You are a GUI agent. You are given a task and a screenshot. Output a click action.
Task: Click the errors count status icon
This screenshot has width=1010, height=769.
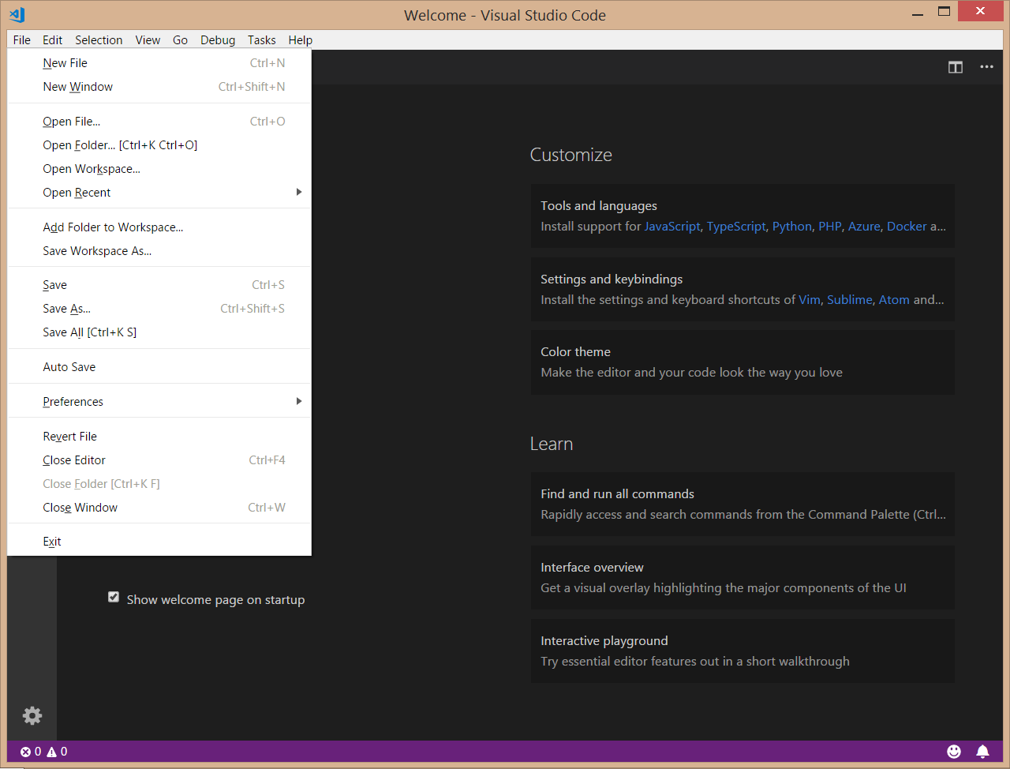pos(31,752)
